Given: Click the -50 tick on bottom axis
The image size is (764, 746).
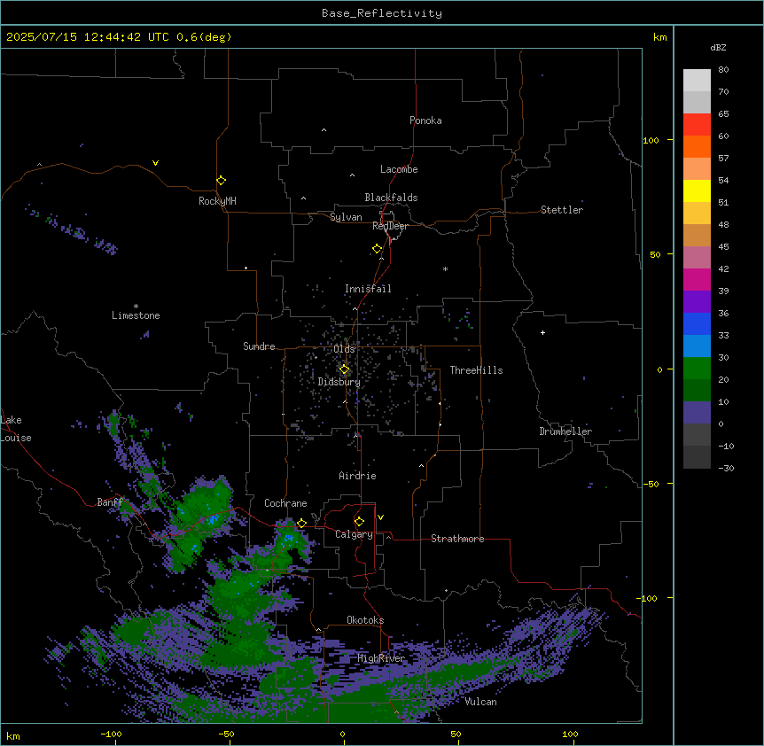Looking at the screenshot, I should (x=226, y=734).
